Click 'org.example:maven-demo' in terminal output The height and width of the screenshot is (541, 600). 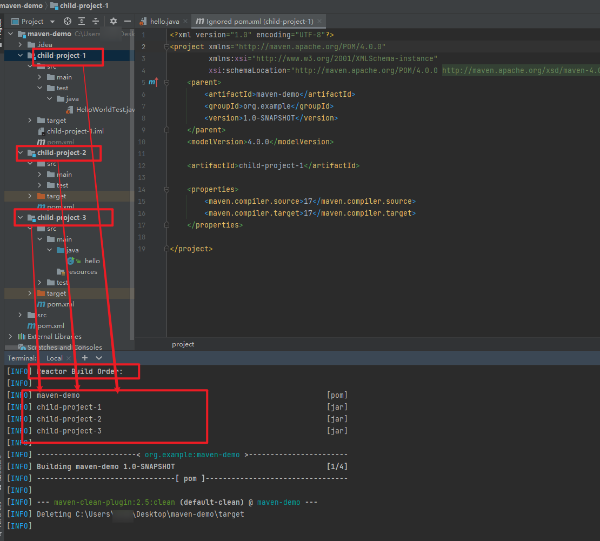tap(192, 455)
